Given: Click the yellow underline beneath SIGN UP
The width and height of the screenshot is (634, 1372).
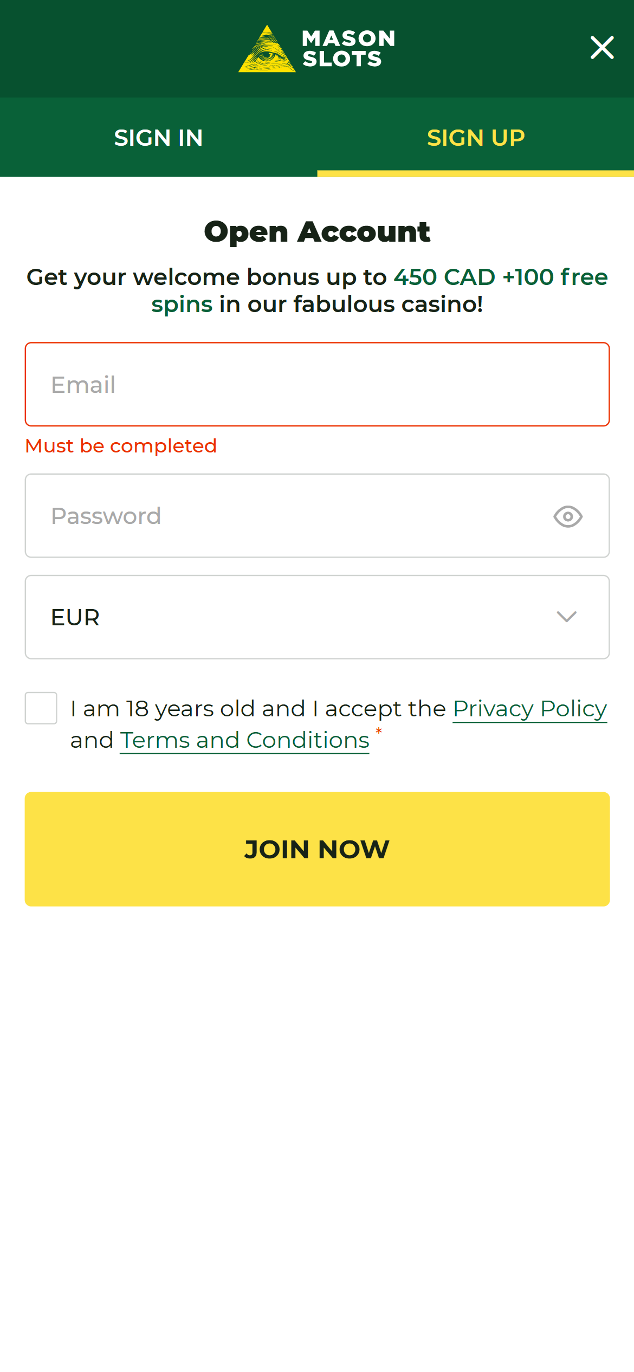Looking at the screenshot, I should click(x=475, y=173).
